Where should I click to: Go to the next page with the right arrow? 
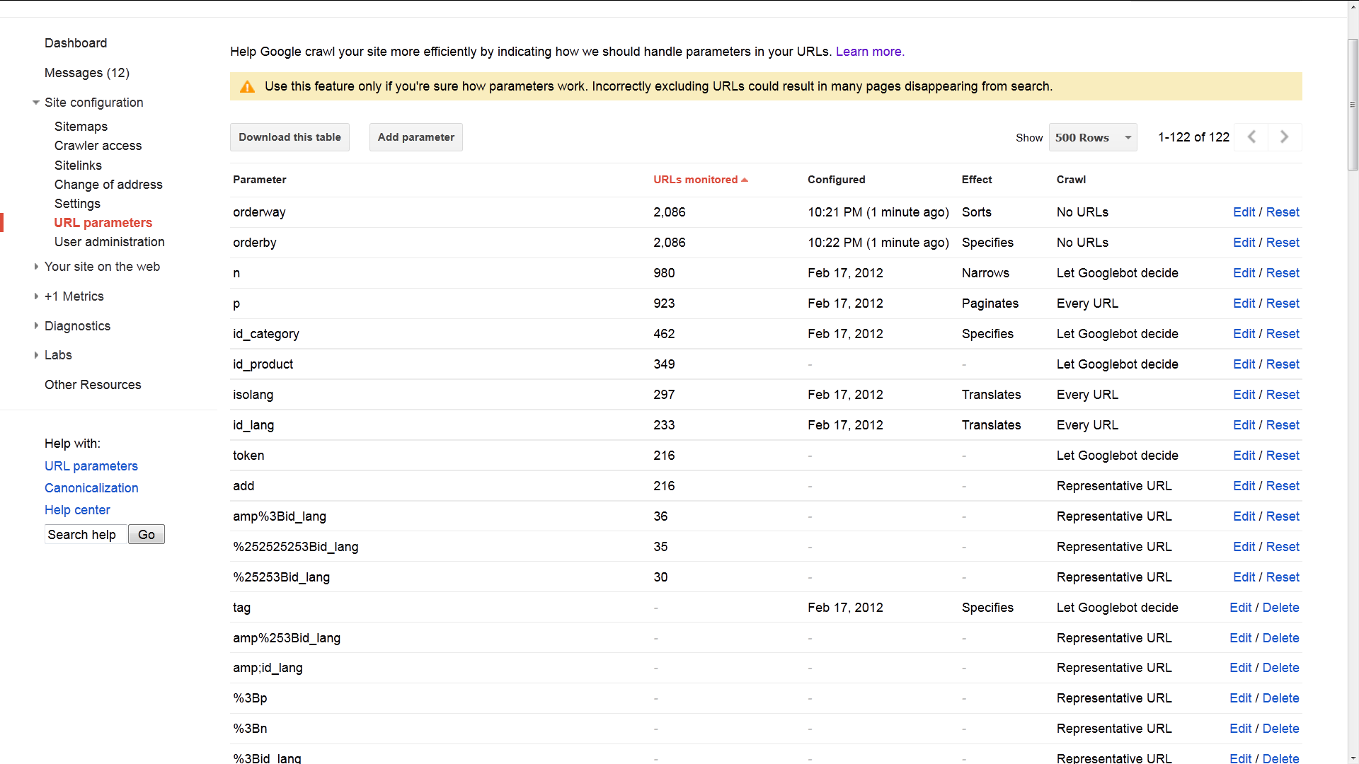coord(1285,137)
